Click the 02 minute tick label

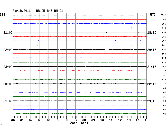point(31,120)
